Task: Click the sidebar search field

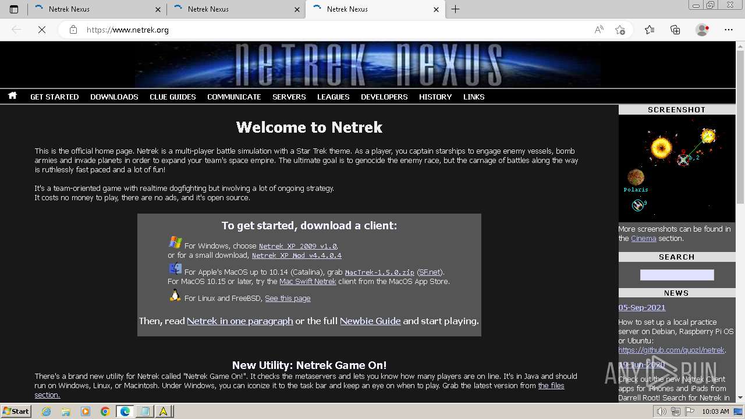Action: tap(677, 275)
